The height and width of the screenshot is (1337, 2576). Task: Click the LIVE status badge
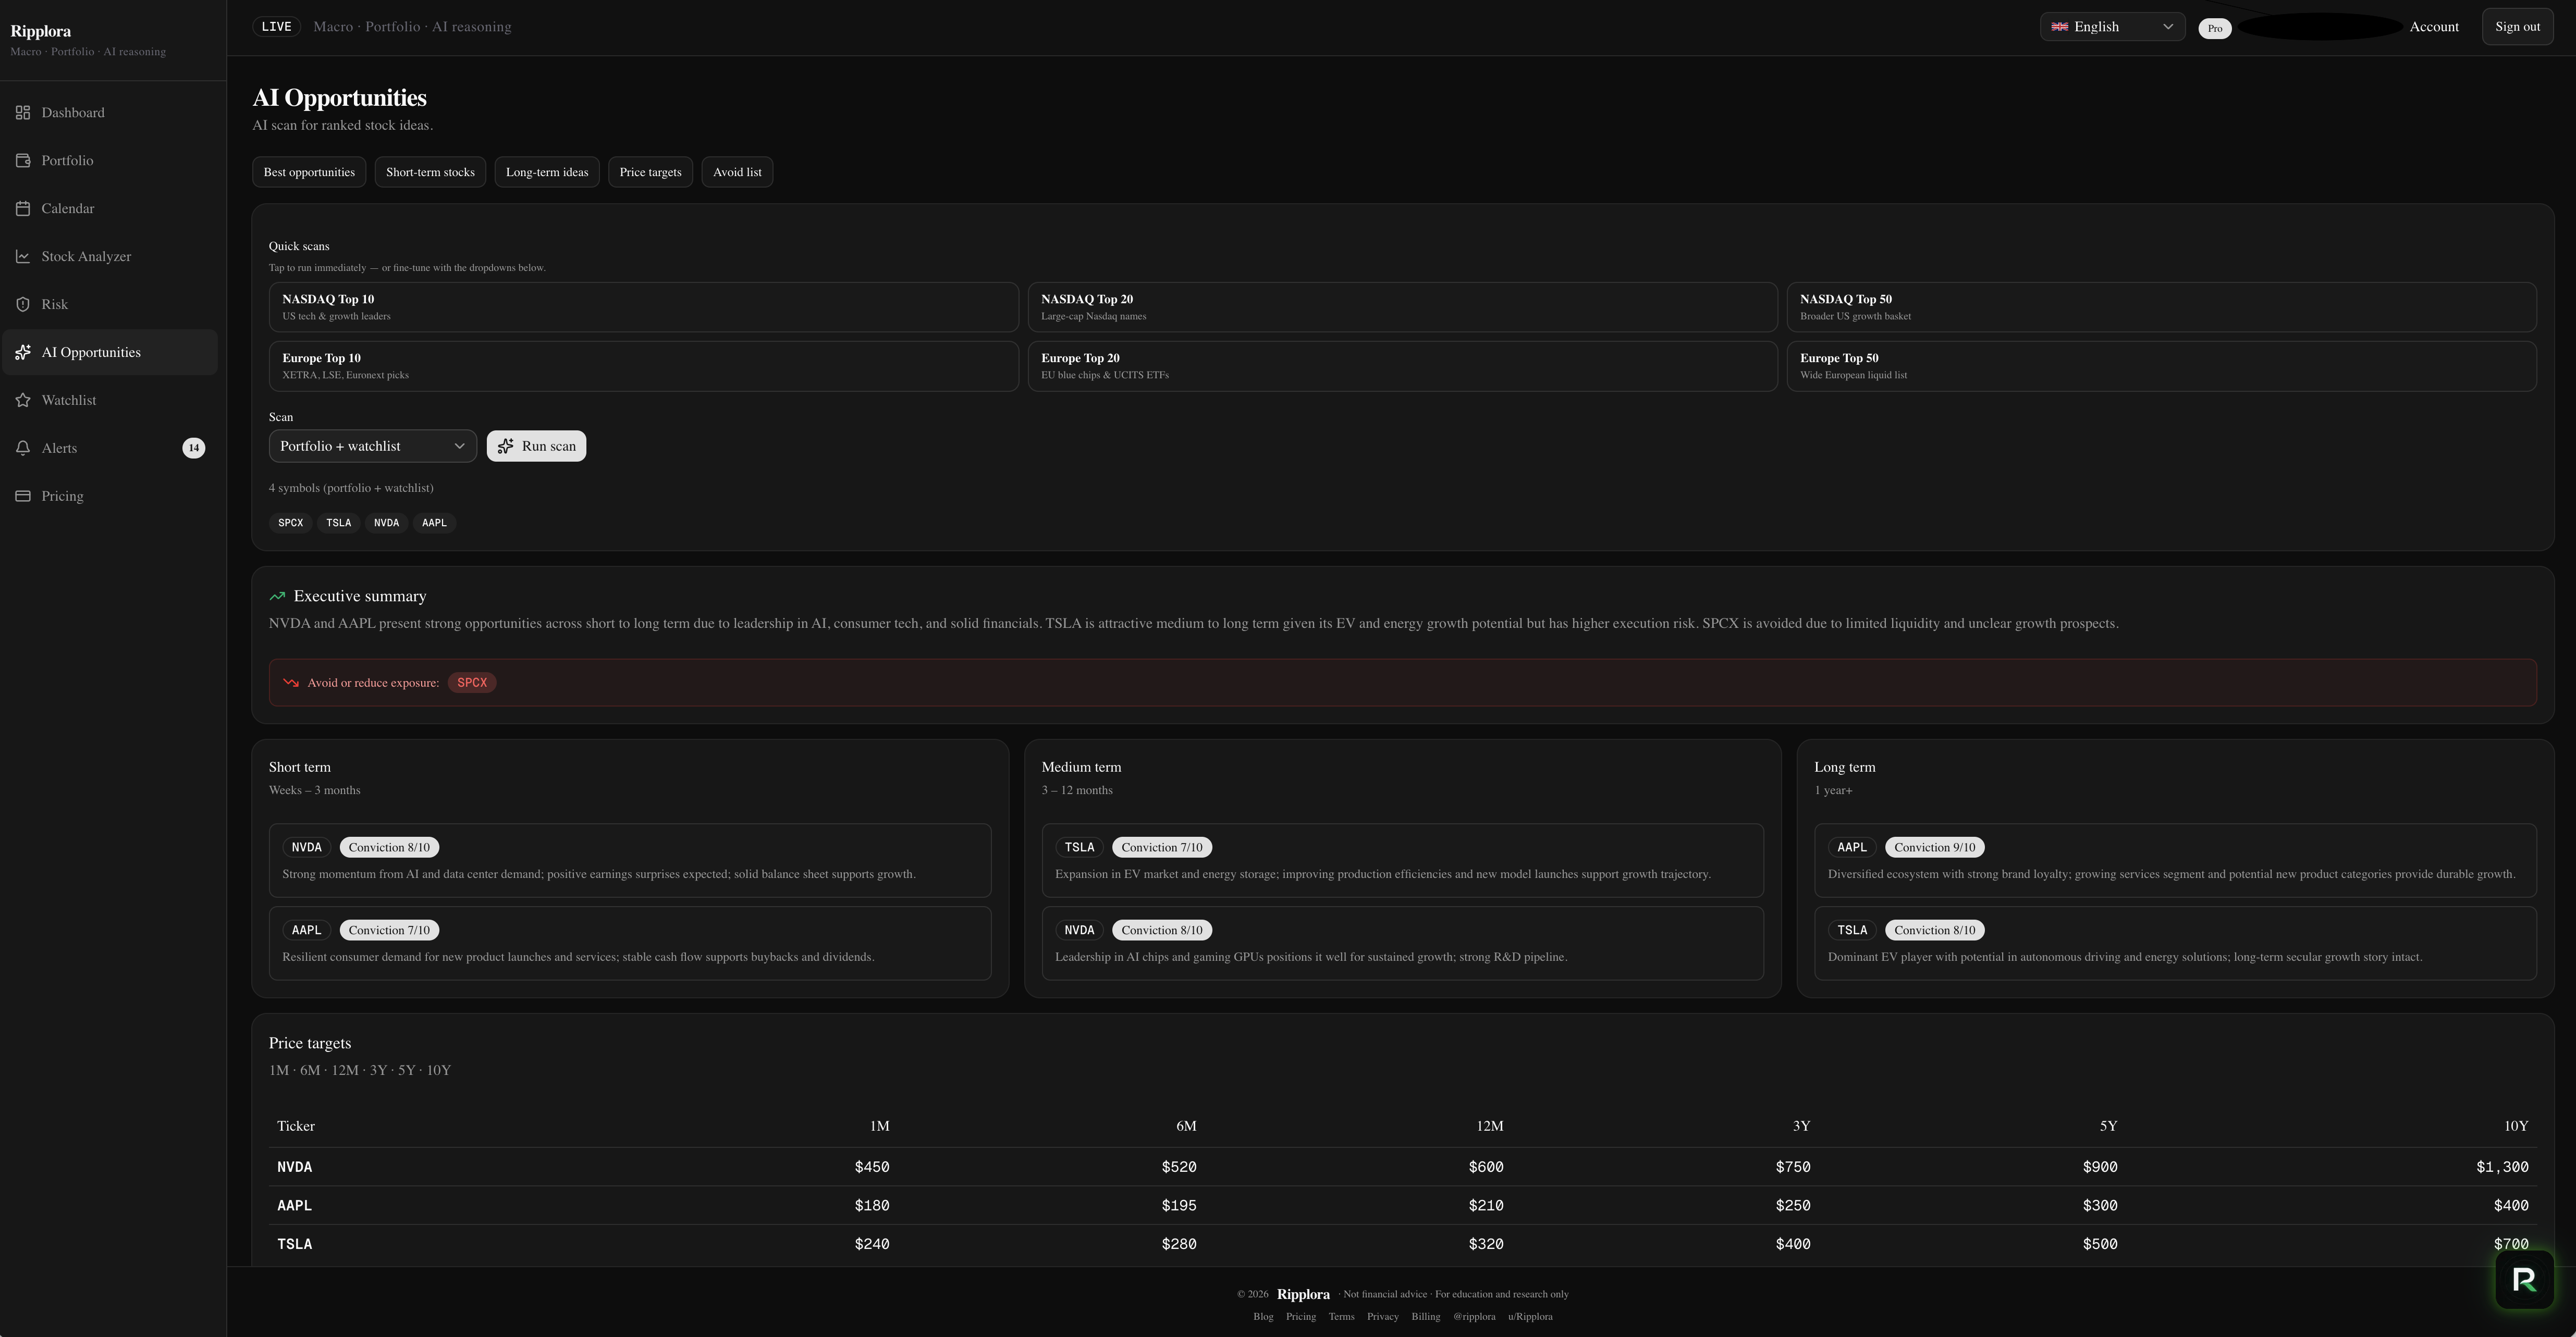point(276,27)
